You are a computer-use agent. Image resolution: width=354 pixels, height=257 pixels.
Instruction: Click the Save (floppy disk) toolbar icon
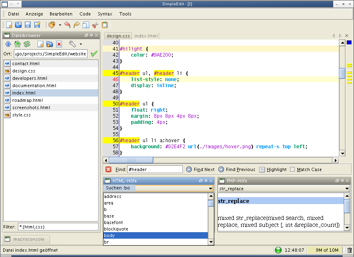28,25
